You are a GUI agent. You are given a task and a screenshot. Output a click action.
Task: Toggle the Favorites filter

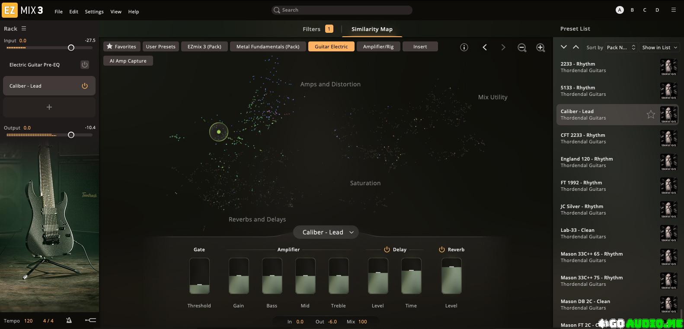(121, 47)
